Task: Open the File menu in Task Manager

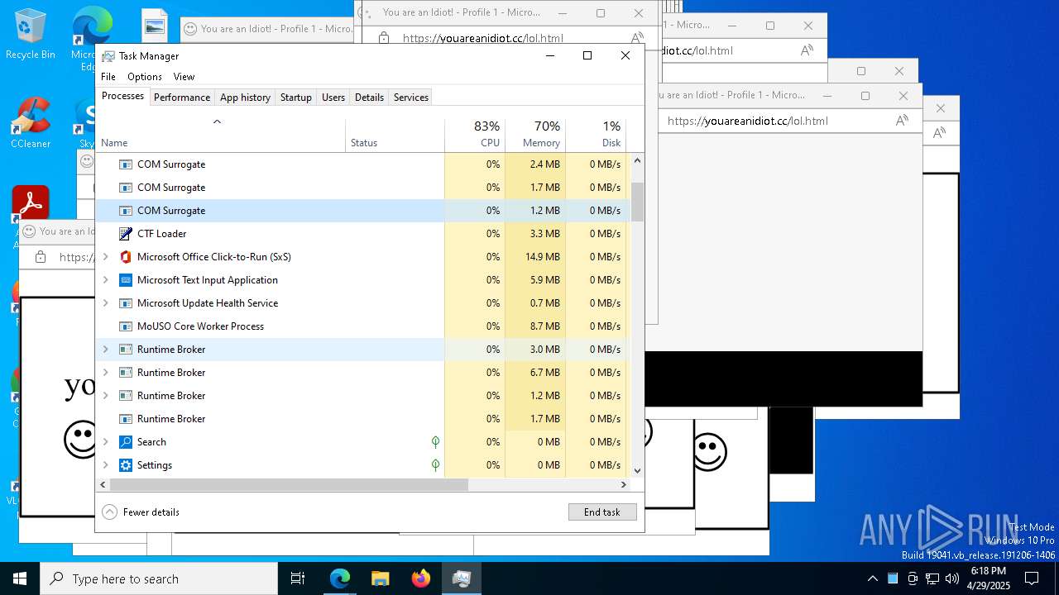Action: point(108,77)
